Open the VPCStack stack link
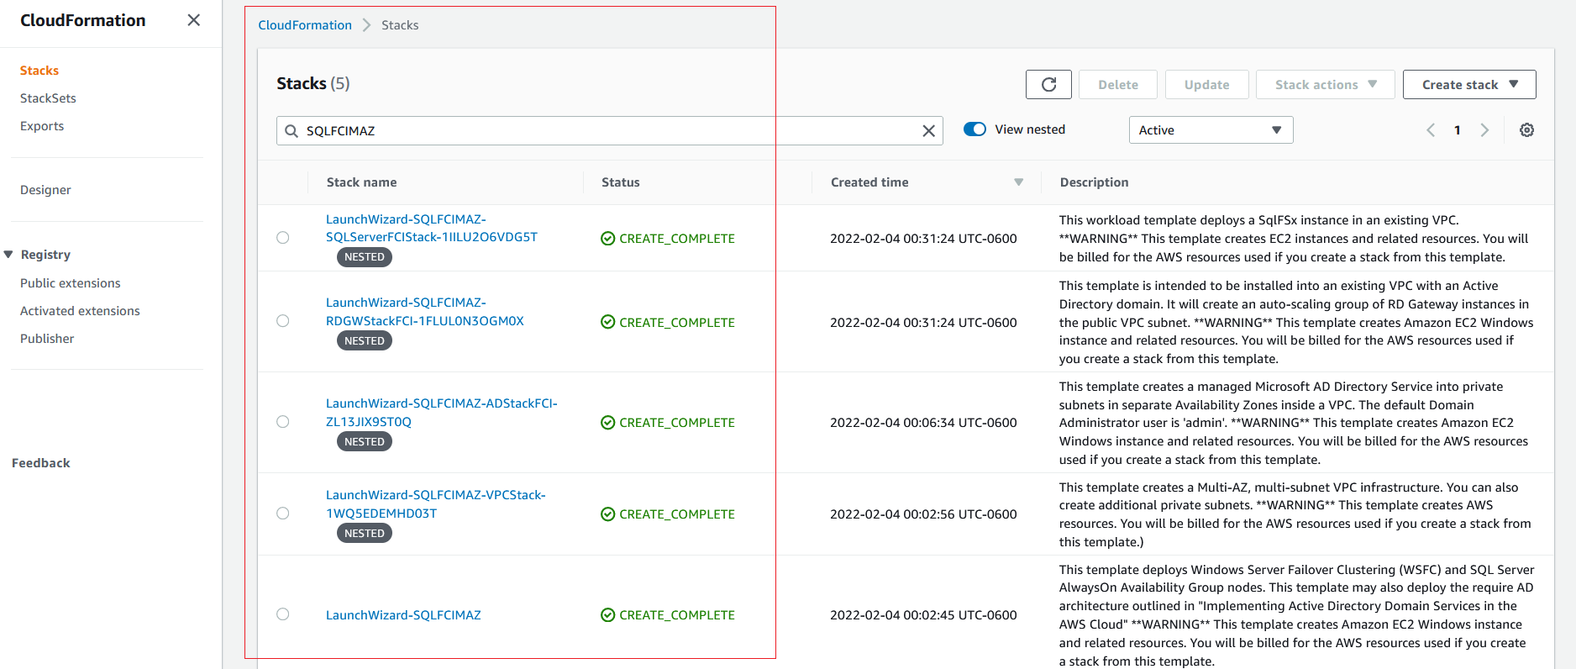Screen dimensions: 1576x669 pos(436,504)
